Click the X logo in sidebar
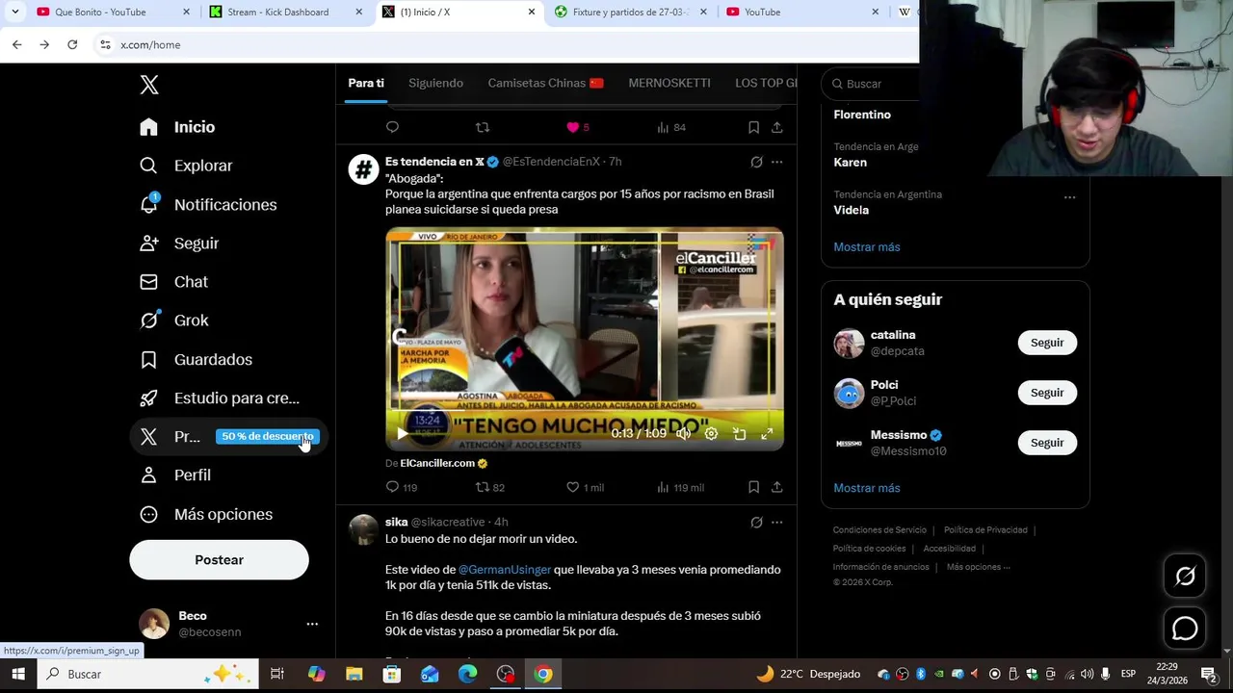The height and width of the screenshot is (693, 1233). point(149,85)
